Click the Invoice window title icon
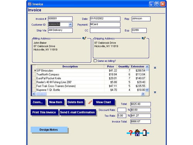The width and height of the screenshot is (193, 145). pos(30,4)
